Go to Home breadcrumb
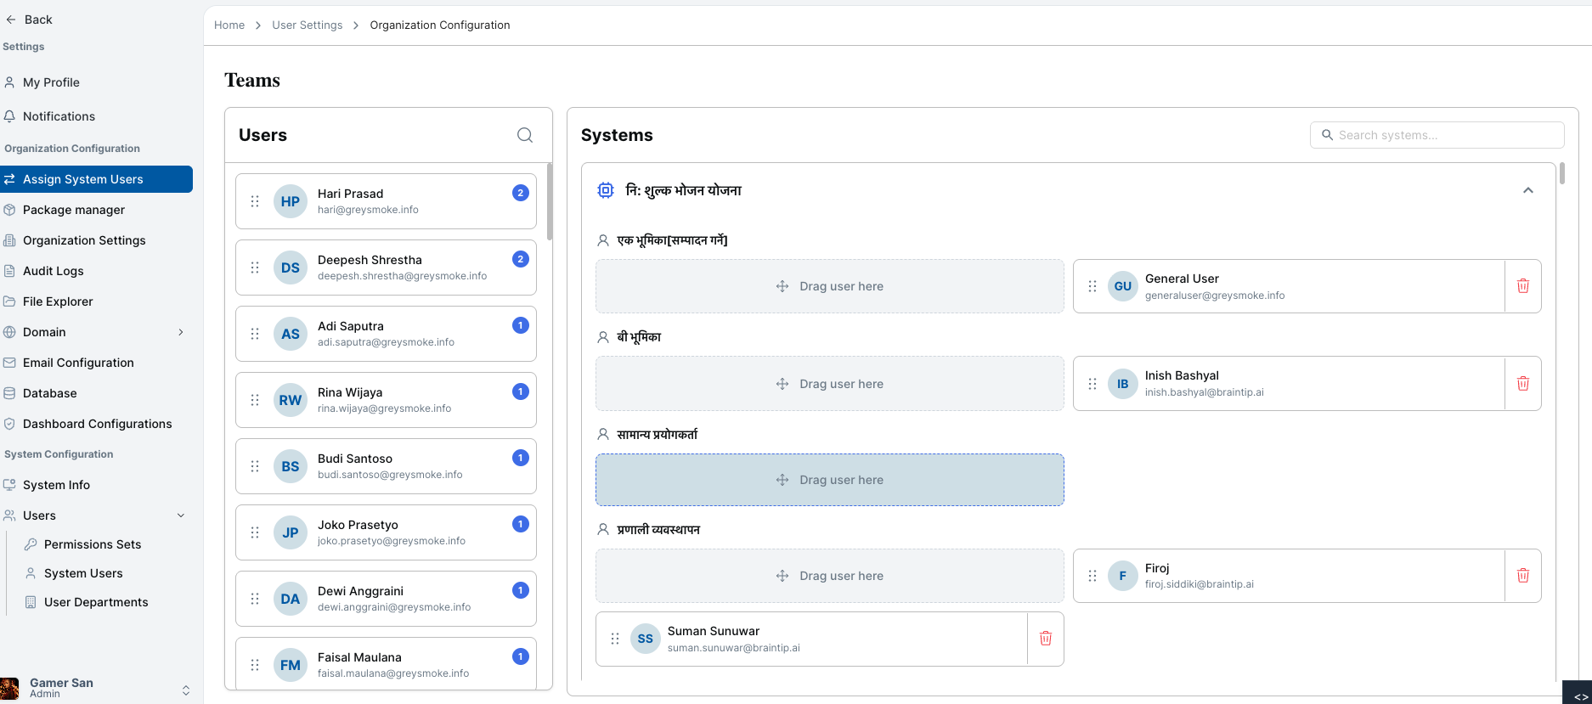This screenshot has height=704, width=1592. (229, 25)
